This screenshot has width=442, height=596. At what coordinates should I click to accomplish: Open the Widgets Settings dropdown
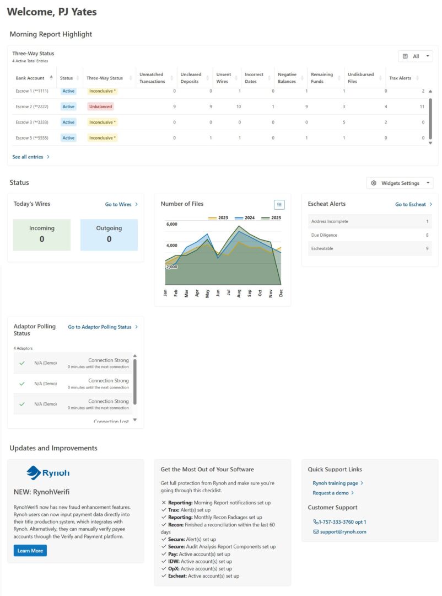pyautogui.click(x=400, y=183)
